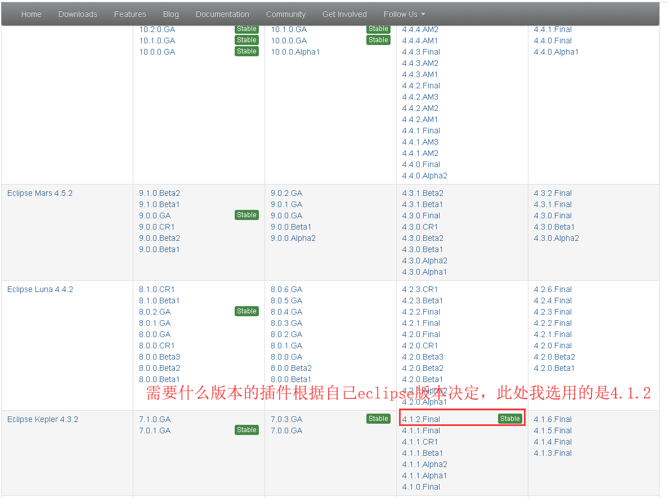Open the Eclipse Kepler 4.3.2 link

(x=43, y=419)
